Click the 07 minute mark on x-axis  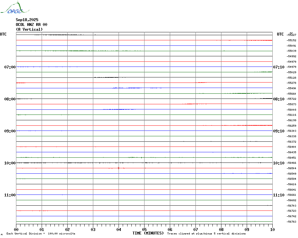point(195,229)
